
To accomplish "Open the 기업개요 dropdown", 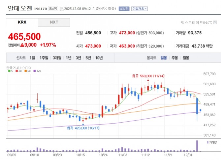I will point(140,9).
